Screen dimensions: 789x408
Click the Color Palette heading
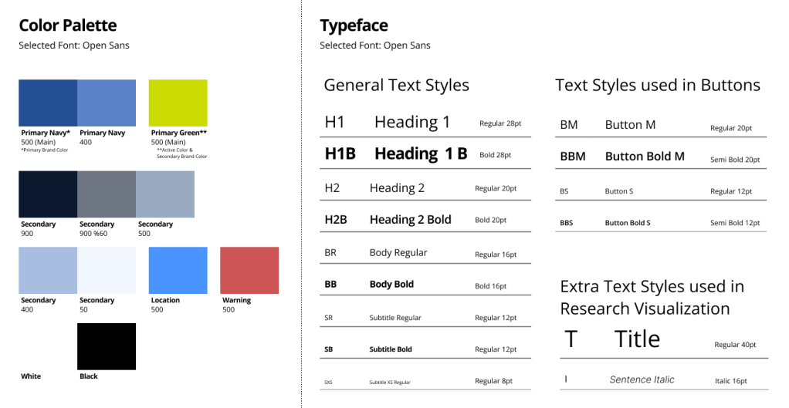(x=68, y=27)
